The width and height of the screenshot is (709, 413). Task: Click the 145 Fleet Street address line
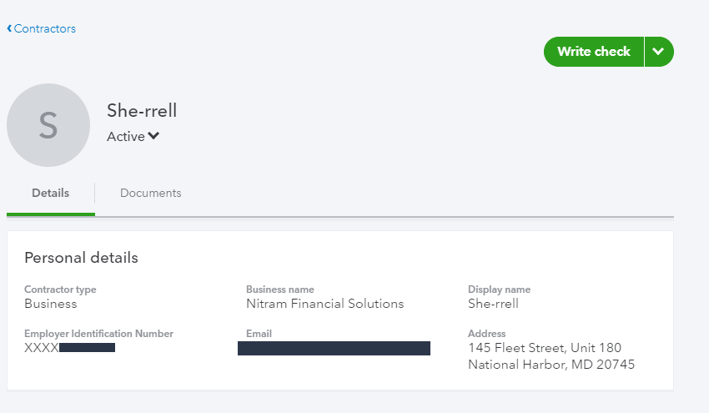coord(545,348)
